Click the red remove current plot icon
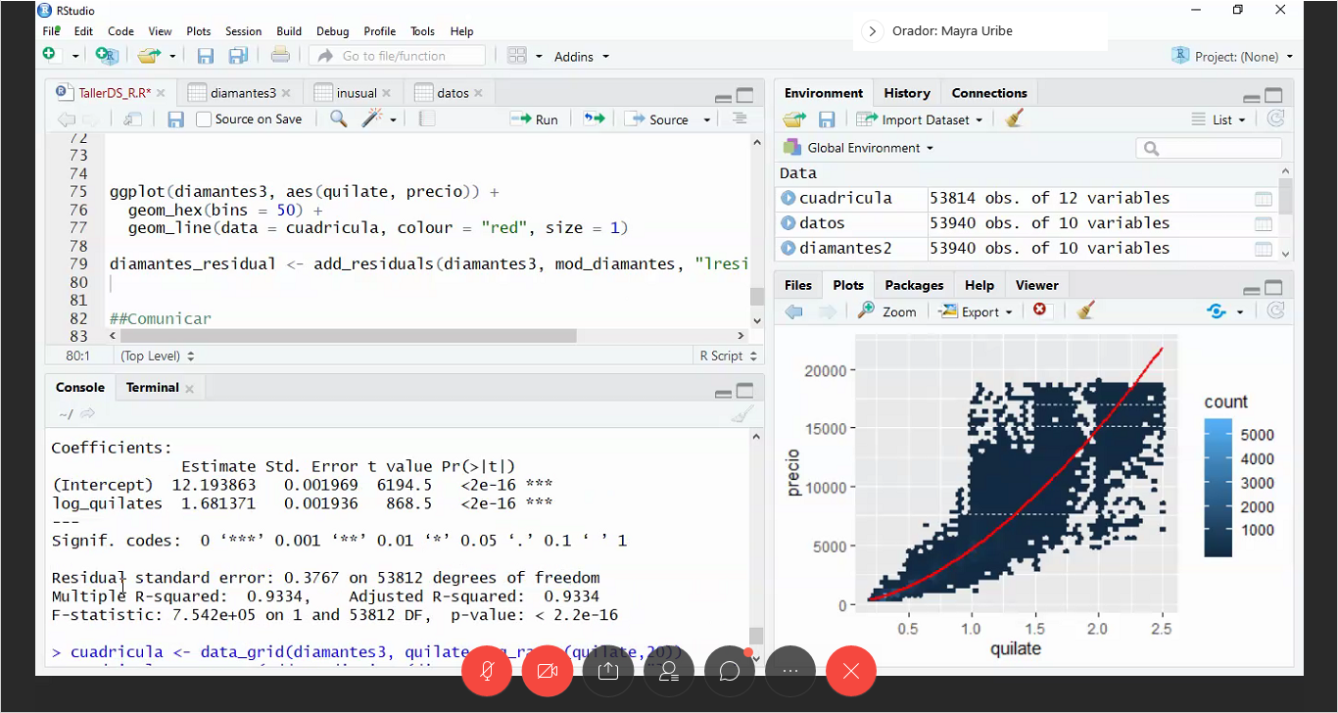The image size is (1338, 713). coord(1039,310)
